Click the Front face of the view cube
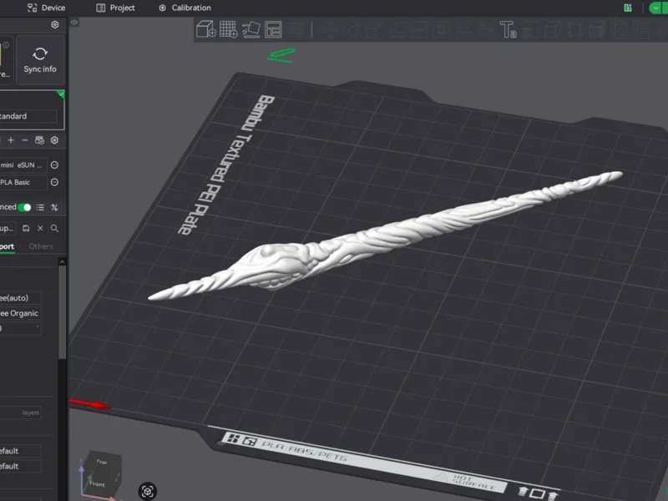The image size is (668, 501). [x=97, y=484]
